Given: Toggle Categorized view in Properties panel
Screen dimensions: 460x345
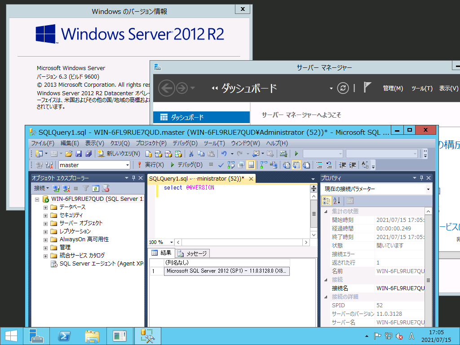Looking at the screenshot, I should 327,201.
